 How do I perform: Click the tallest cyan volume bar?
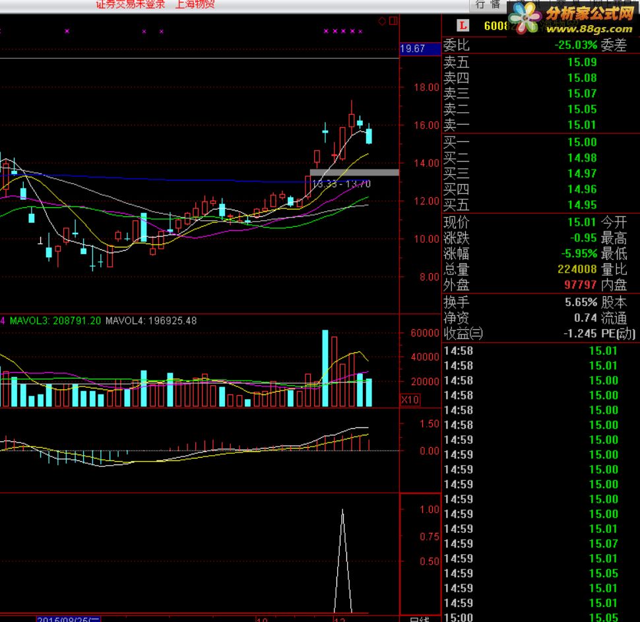coord(325,368)
